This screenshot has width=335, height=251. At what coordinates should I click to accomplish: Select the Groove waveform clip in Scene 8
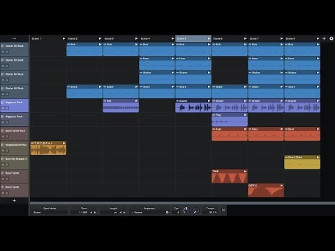[x=302, y=107]
